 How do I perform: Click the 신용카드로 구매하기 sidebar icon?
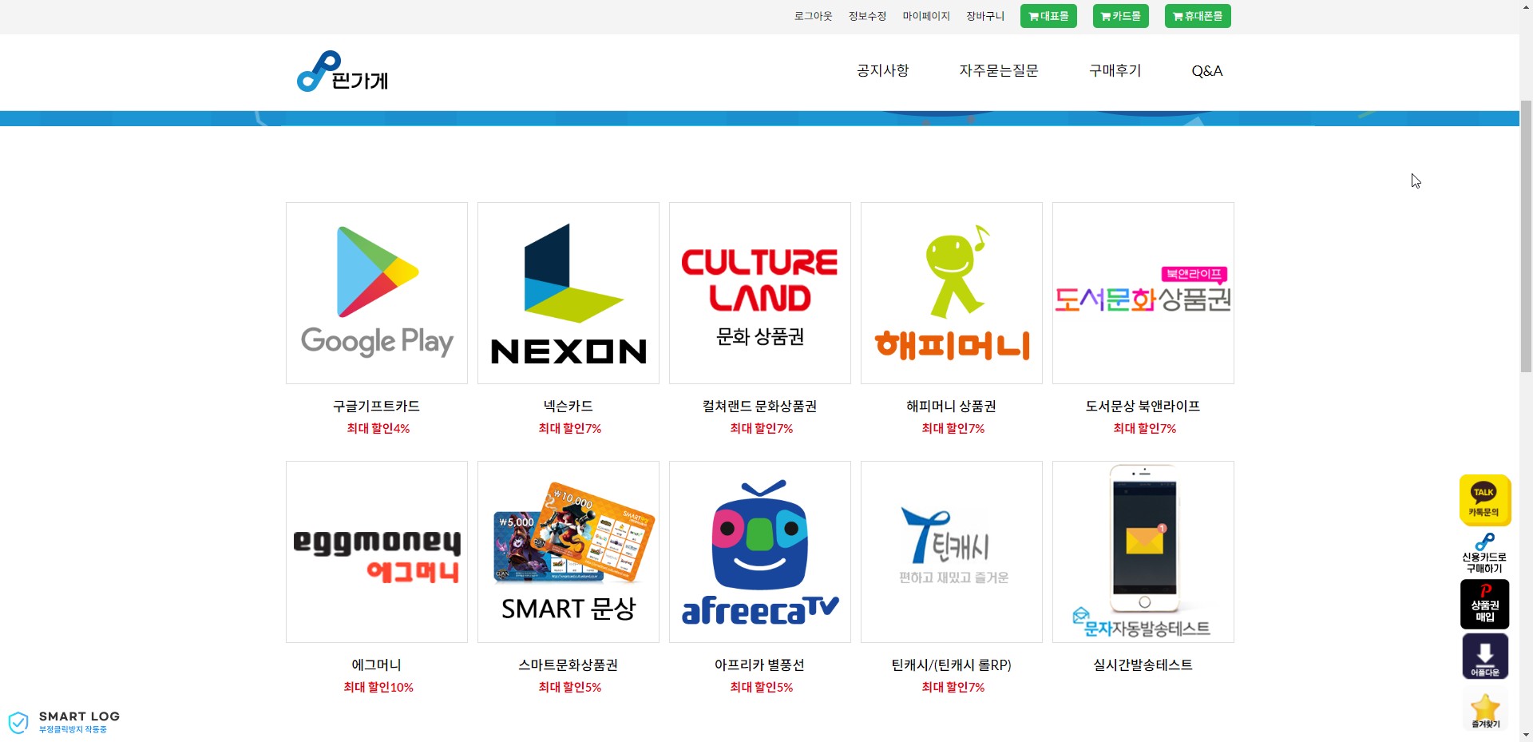[1484, 554]
